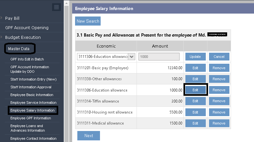Go to Employee GPF Information page

[x=30, y=118]
